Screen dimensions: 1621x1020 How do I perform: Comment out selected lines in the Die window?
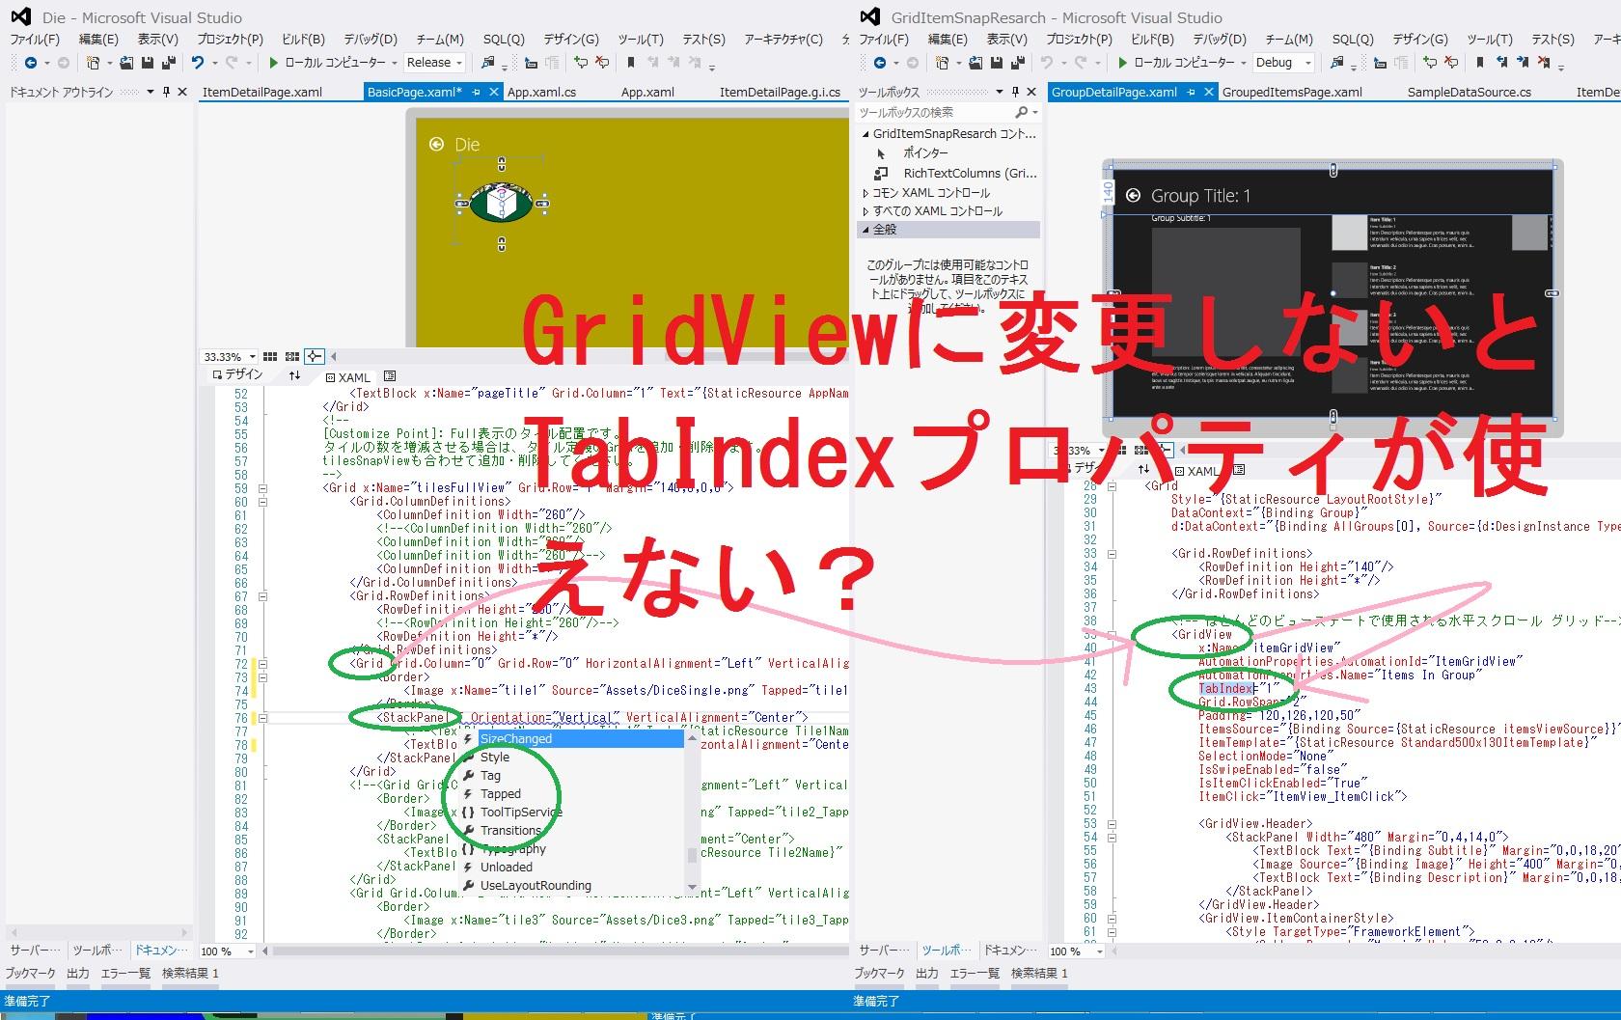[581, 63]
